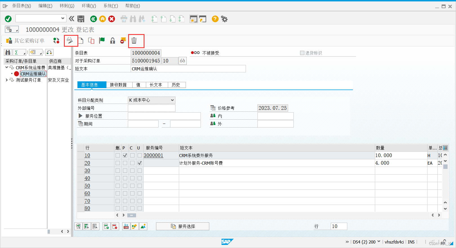The height and width of the screenshot is (248, 456).
Task: Click the green checkmark Enter icon
Action: tap(8, 19)
